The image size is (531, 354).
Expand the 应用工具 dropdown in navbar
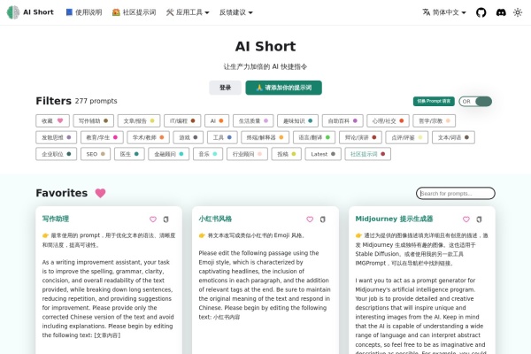tap(188, 12)
